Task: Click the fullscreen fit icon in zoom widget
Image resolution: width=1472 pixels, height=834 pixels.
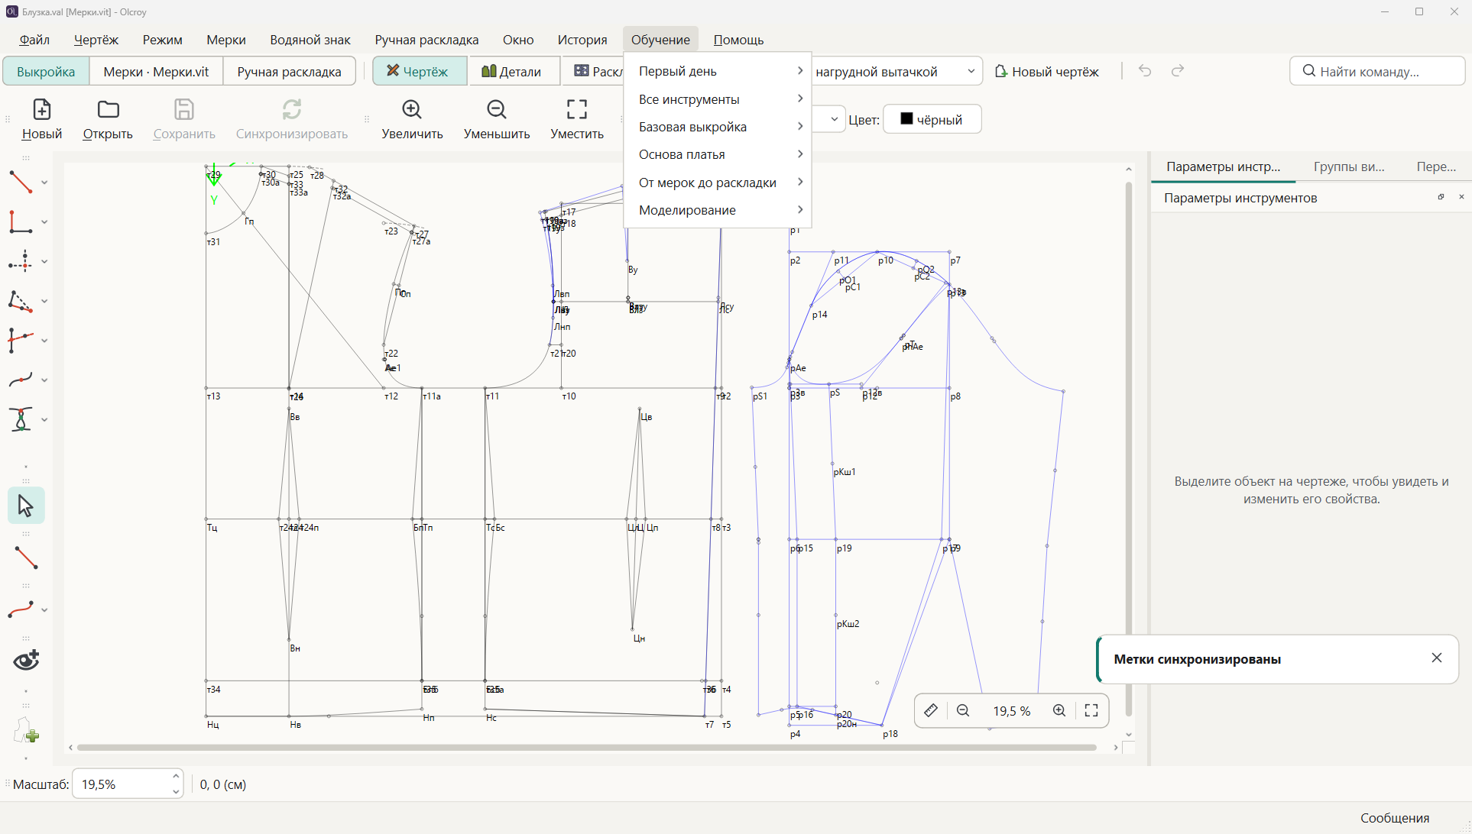Action: (1091, 710)
